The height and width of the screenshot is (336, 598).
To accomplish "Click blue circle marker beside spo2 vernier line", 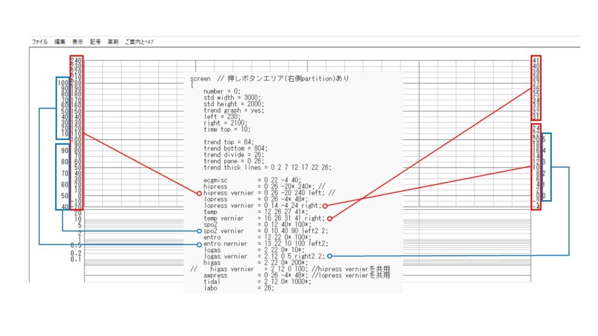I will pyautogui.click(x=199, y=232).
